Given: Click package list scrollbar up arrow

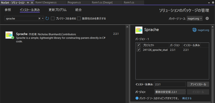Looking at the screenshot, I should 127,27.
